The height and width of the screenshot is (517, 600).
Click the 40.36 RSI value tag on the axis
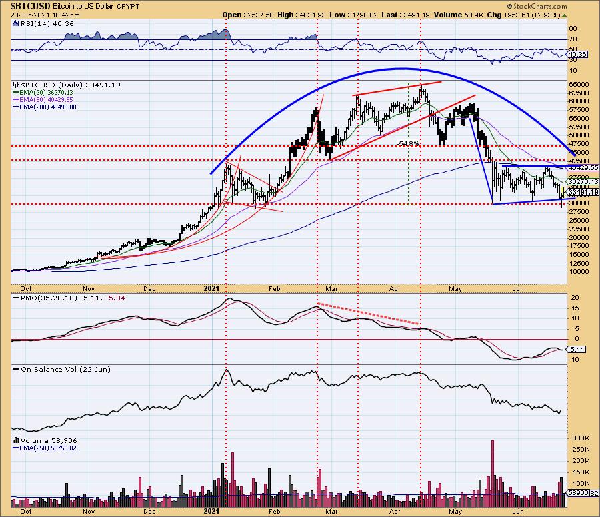point(578,55)
